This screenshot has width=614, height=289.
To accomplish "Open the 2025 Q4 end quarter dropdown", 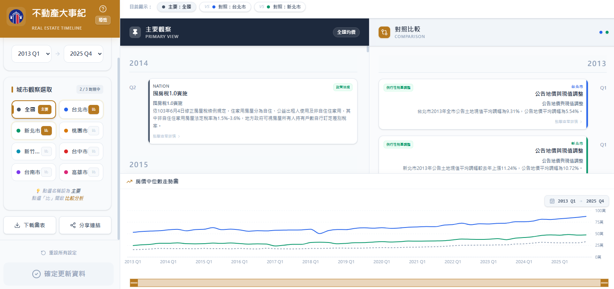I will tap(83, 54).
